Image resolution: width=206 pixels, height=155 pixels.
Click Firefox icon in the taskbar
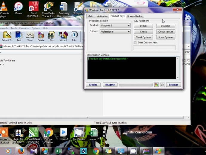coord(21,151)
